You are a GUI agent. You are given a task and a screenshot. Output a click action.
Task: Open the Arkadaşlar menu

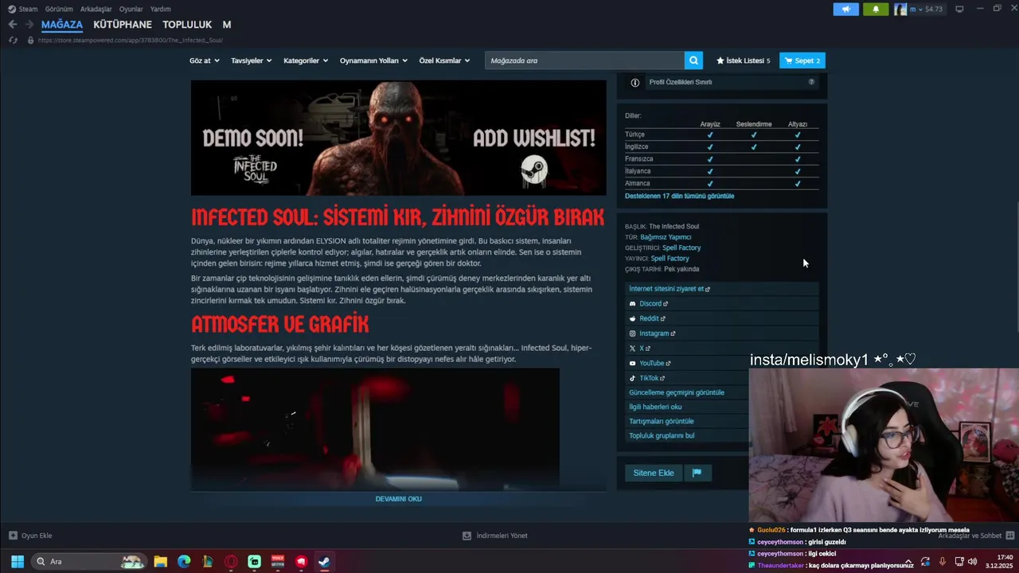point(96,9)
